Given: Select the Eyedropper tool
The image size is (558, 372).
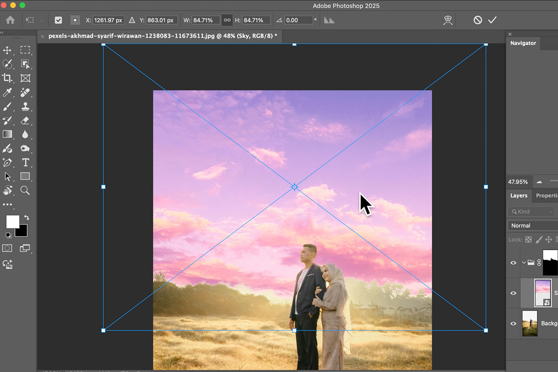Looking at the screenshot, I should pyautogui.click(x=7, y=93).
